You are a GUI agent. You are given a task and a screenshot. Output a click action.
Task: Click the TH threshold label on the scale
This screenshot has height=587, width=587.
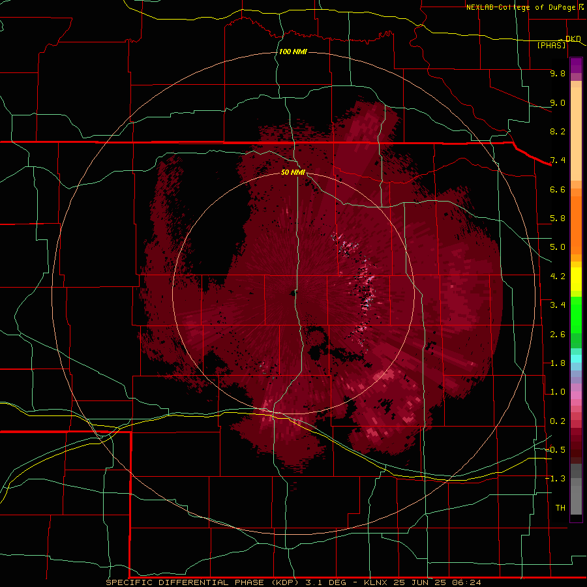[560, 508]
